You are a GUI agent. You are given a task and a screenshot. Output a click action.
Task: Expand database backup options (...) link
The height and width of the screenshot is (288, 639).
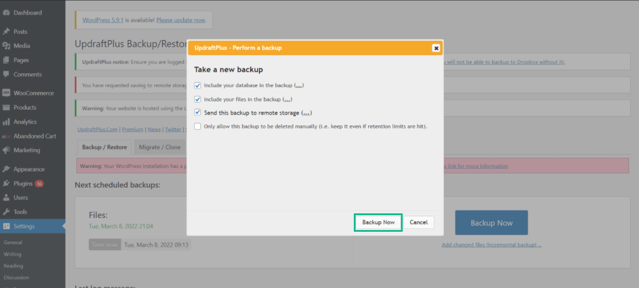coord(299,85)
